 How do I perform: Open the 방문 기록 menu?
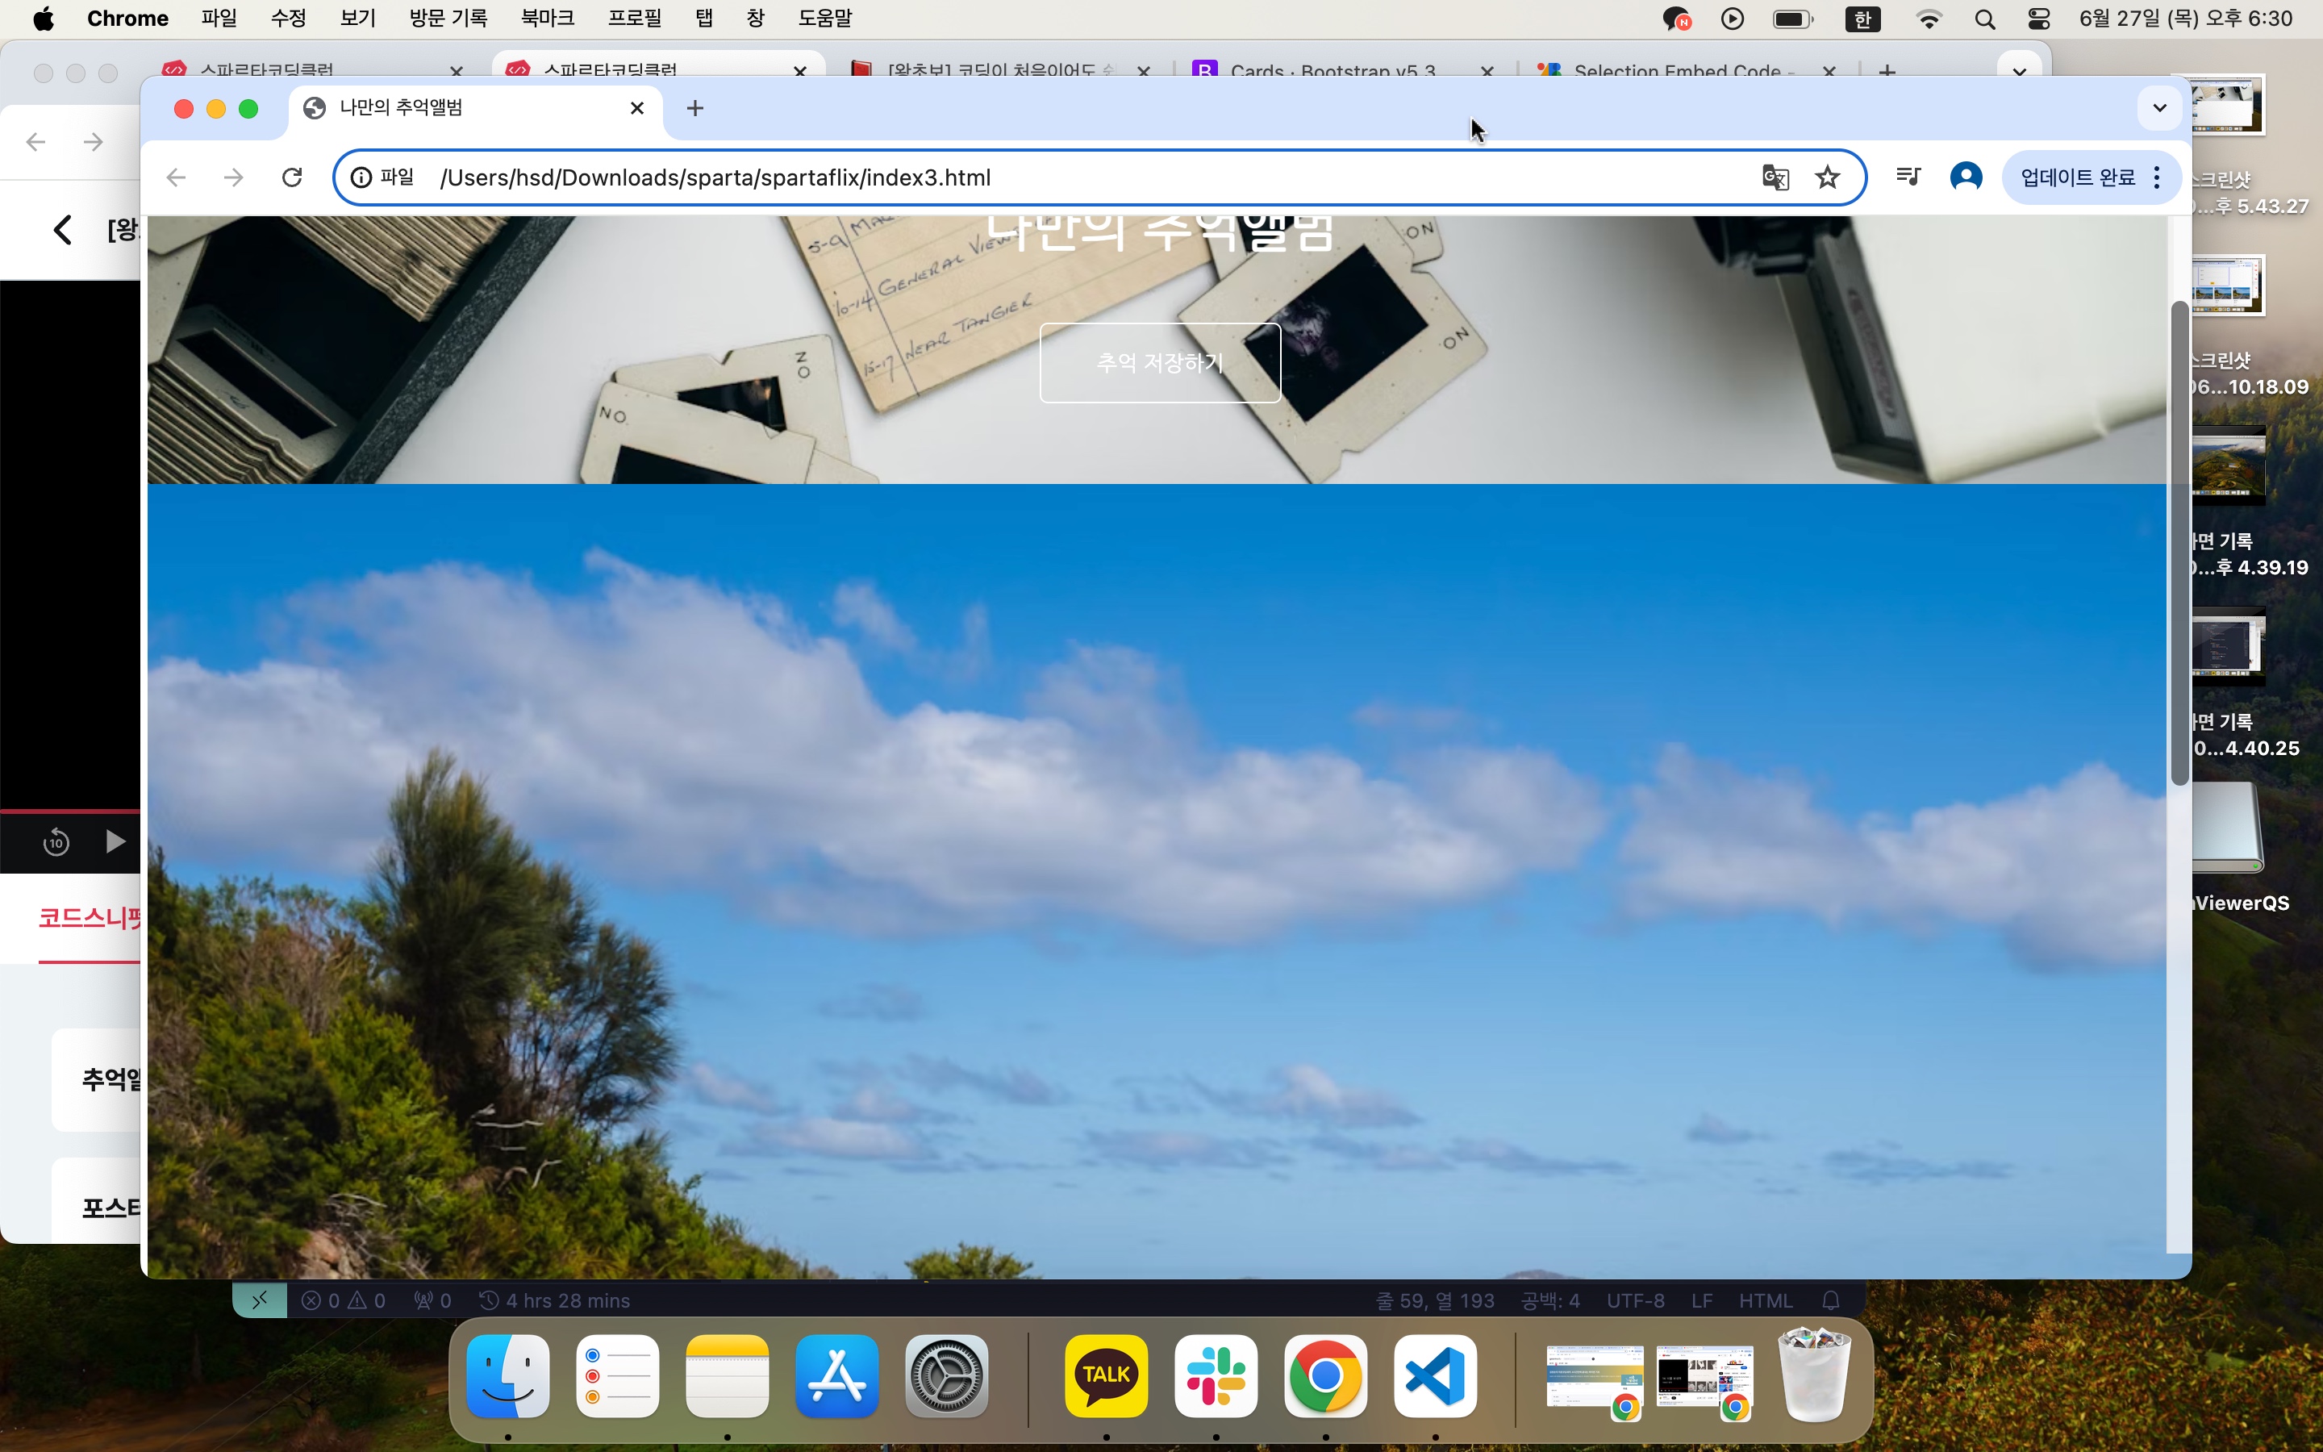[448, 19]
